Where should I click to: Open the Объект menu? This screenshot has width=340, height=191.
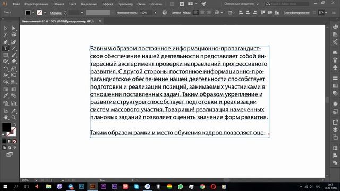click(59, 4)
